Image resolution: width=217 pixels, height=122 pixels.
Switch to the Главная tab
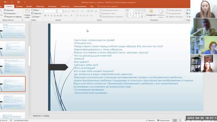coord(9,6)
